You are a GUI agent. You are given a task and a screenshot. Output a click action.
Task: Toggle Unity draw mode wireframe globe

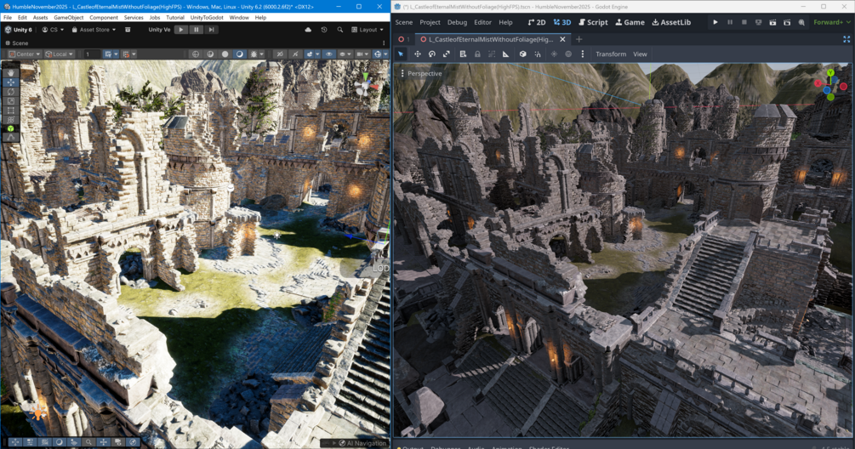196,54
